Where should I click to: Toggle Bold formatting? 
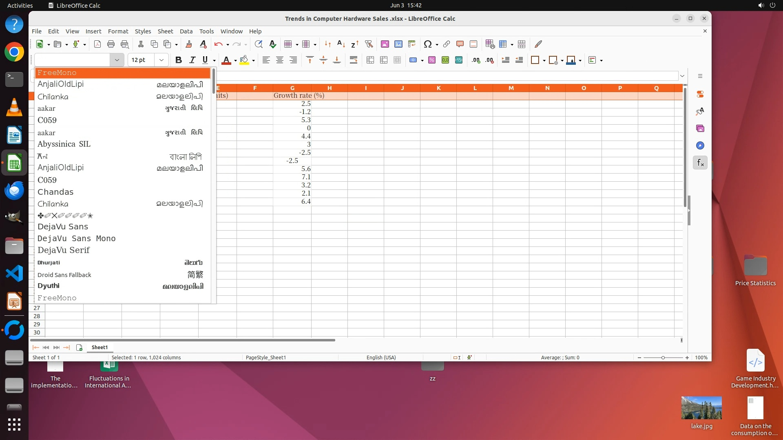(178, 60)
